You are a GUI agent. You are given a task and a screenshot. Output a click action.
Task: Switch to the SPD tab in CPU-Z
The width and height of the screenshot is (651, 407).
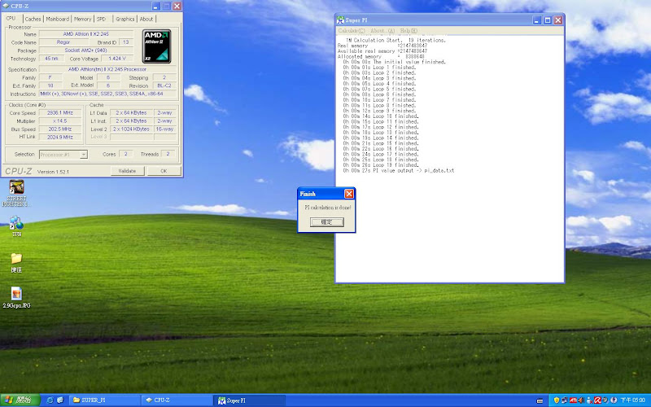click(x=102, y=19)
